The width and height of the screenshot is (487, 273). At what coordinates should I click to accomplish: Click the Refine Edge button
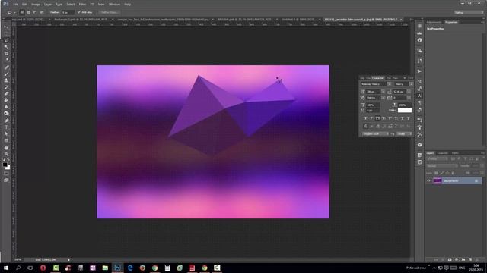[109, 12]
